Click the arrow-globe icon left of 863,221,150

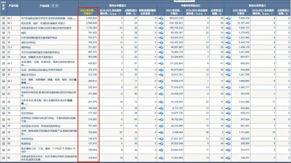tap(161, 18)
